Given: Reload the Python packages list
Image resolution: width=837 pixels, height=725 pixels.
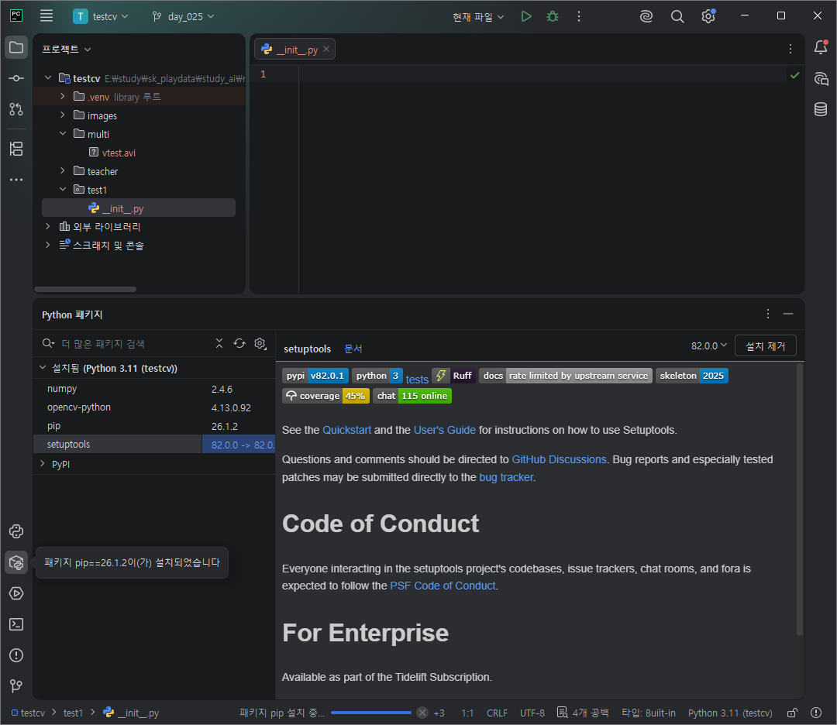Looking at the screenshot, I should [x=239, y=344].
